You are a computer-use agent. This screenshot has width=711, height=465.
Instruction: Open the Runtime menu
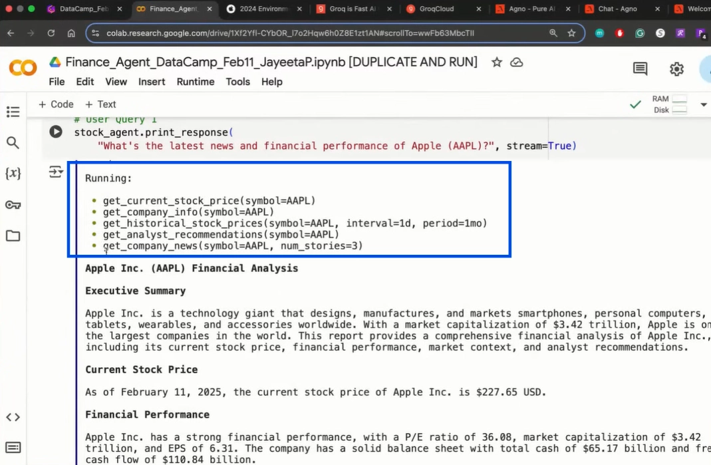coord(196,82)
